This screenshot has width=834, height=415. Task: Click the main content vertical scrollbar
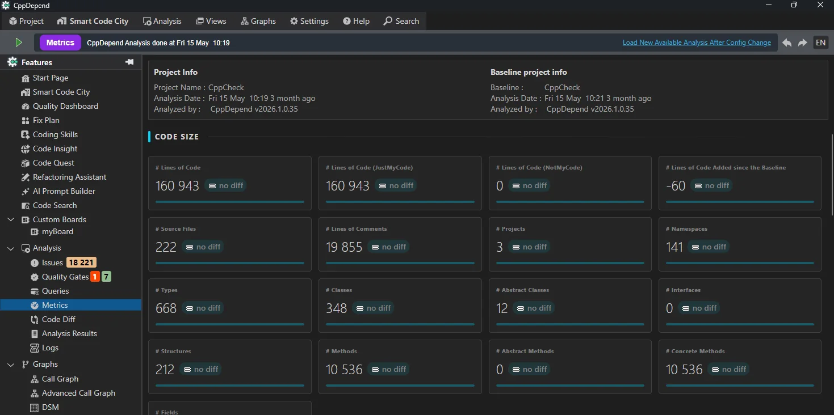[x=832, y=175]
